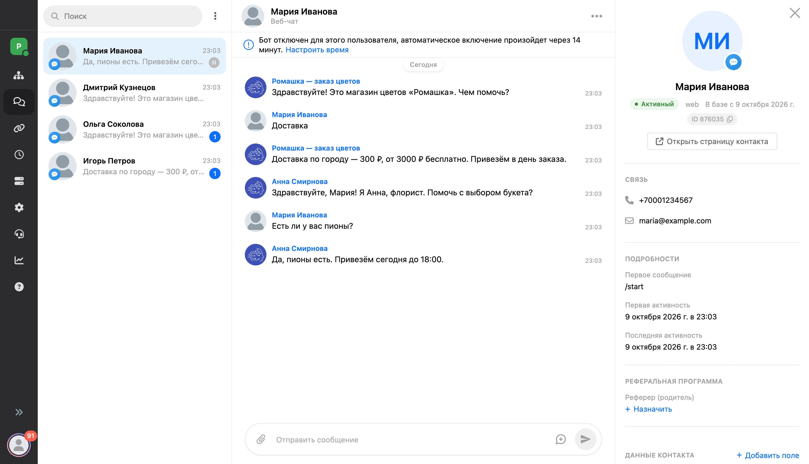Select Мария Иванова chat in list

pyautogui.click(x=134, y=56)
